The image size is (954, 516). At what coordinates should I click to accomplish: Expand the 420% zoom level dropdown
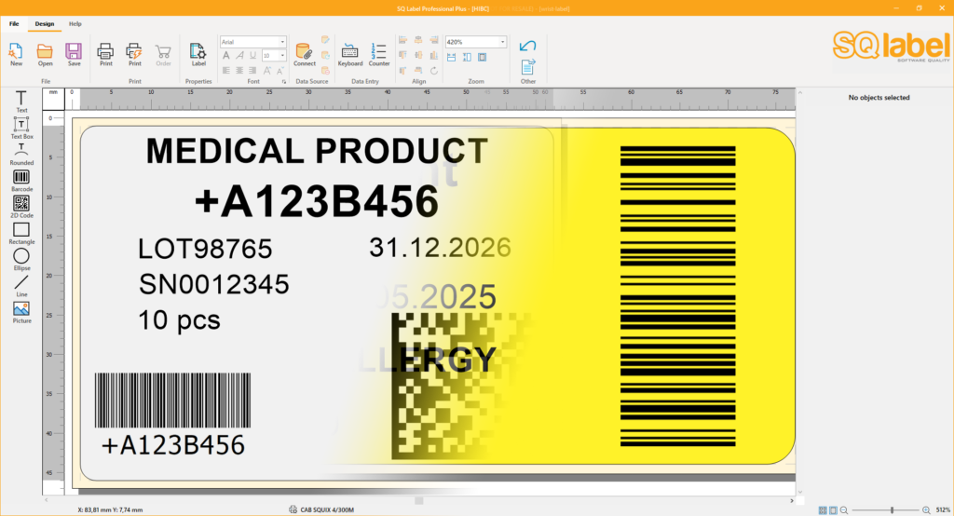503,42
